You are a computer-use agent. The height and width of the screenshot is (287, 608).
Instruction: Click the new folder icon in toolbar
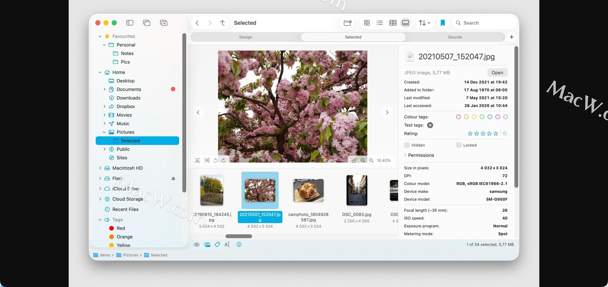tap(347, 23)
